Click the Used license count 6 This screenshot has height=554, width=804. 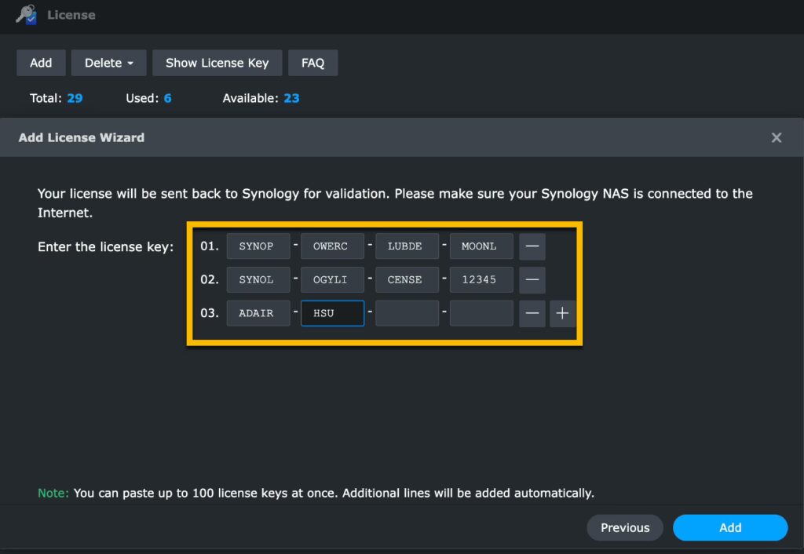pos(168,98)
